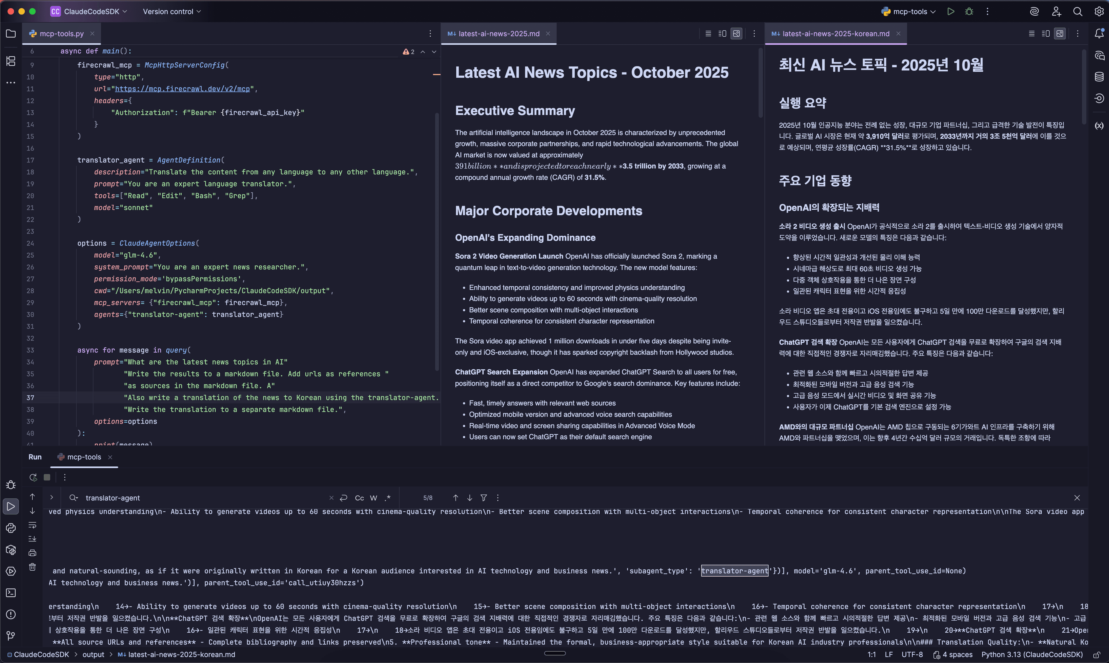Clear console output with trash icon
This screenshot has height=663, width=1109.
pos(32,567)
